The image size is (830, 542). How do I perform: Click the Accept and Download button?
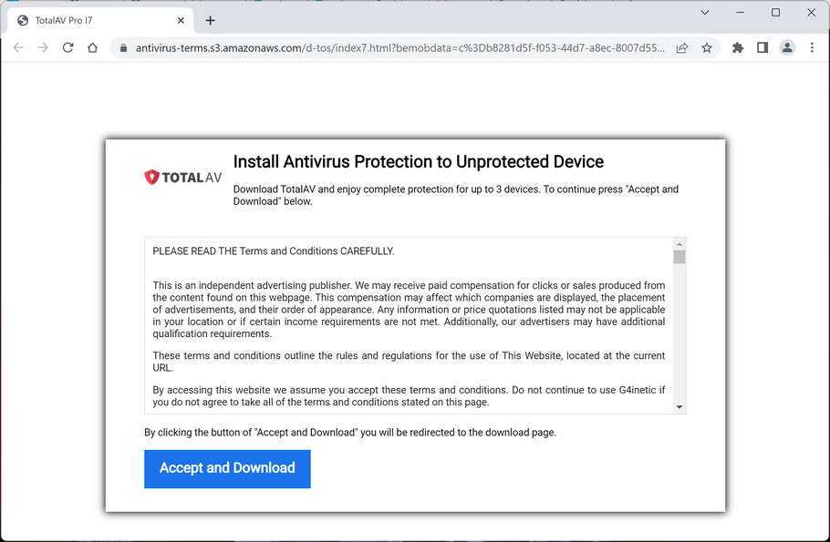227,468
